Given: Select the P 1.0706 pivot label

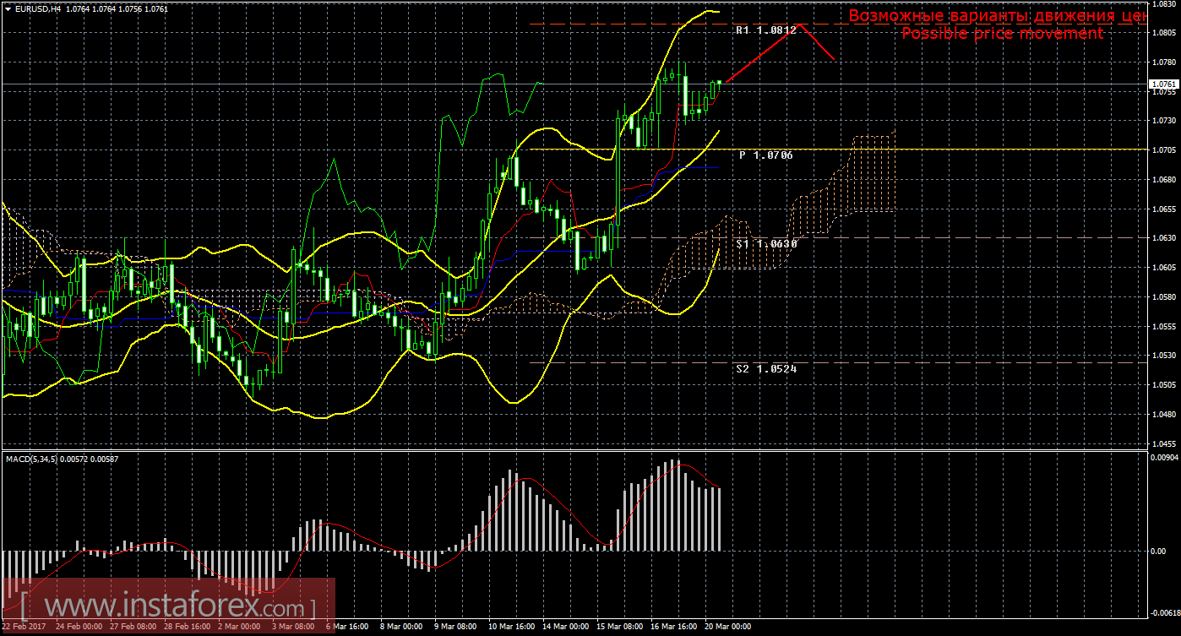Looking at the screenshot, I should tap(766, 155).
